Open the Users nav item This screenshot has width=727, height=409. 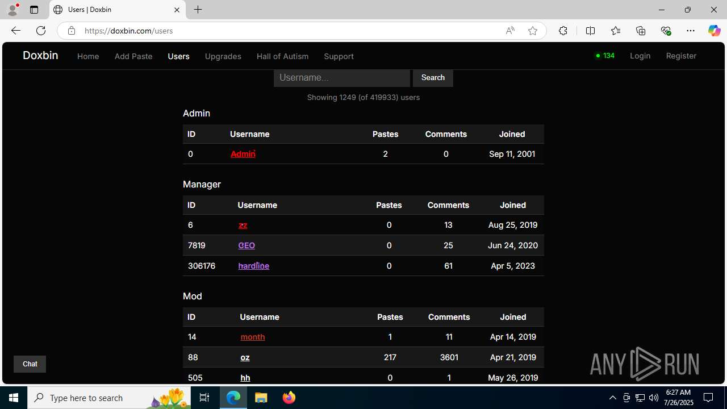click(178, 56)
